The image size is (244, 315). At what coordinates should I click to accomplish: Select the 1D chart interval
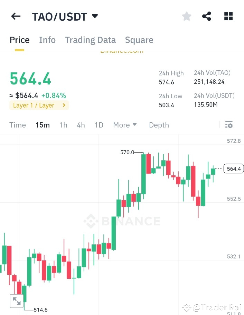pyautogui.click(x=99, y=125)
